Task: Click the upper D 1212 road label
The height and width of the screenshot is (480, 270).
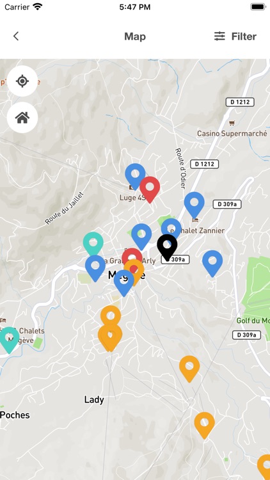Action: (x=240, y=102)
